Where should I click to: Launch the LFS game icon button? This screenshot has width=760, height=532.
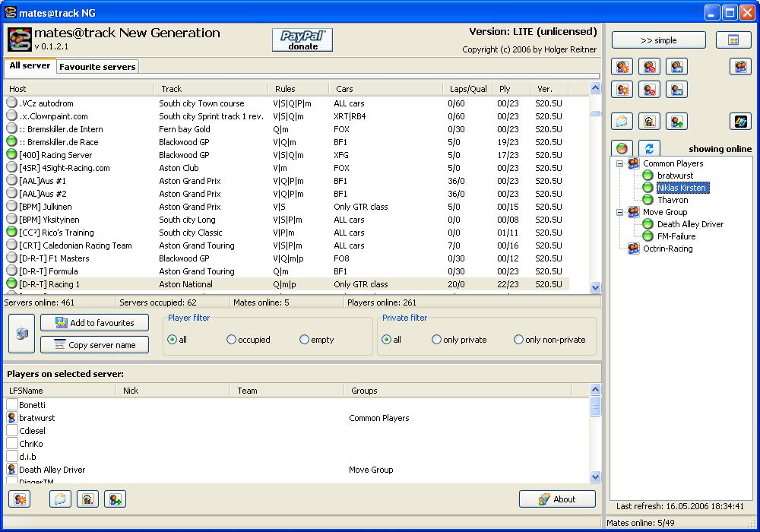point(740,121)
